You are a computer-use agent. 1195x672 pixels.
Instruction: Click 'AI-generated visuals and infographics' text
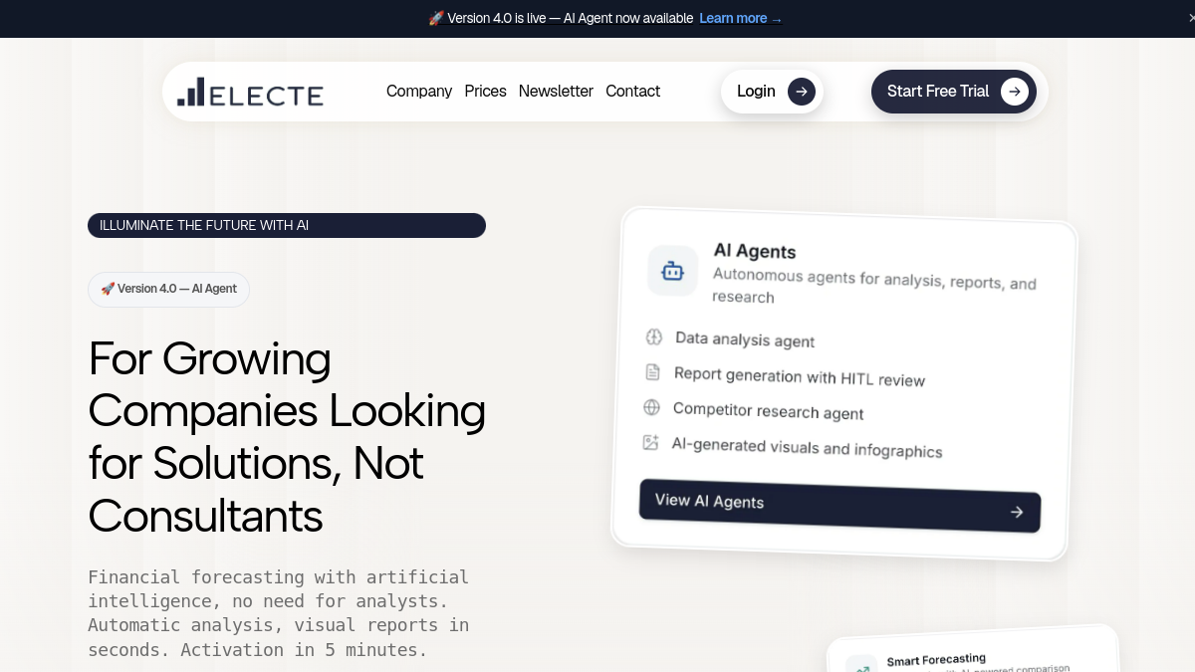(807, 448)
